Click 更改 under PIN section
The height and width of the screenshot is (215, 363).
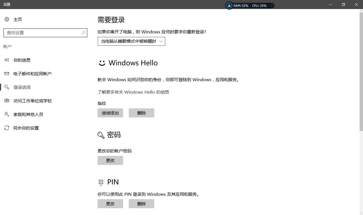(110, 204)
